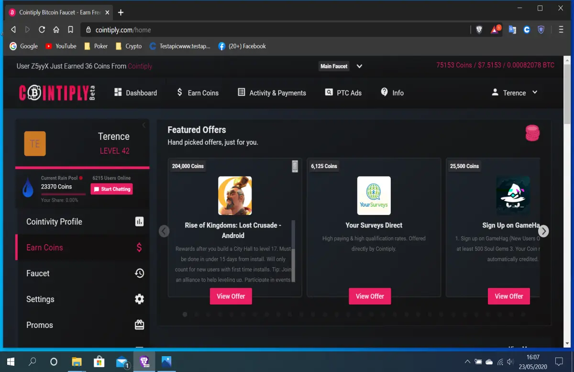The height and width of the screenshot is (372, 574).
Task: Open the Facebook bookmark
Action: [x=242, y=46]
